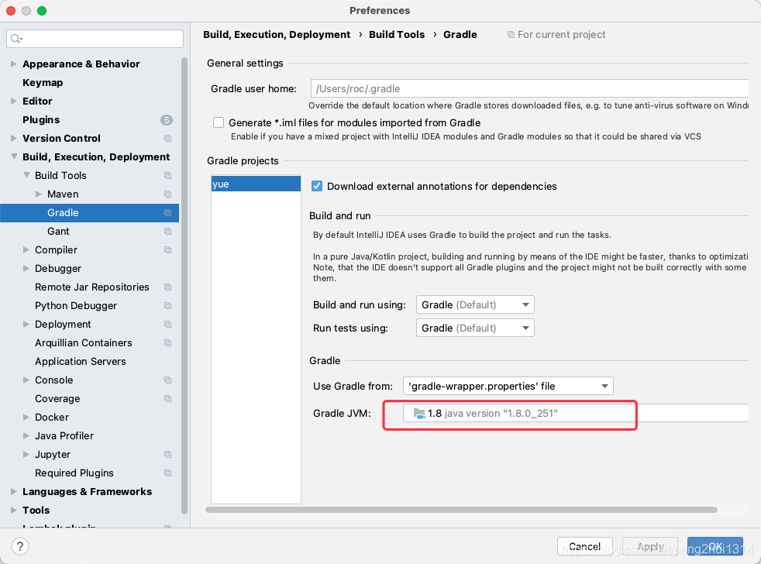The image size is (761, 564).
Task: Click the project-scope icon next to Required Plugins
Action: tap(167, 473)
